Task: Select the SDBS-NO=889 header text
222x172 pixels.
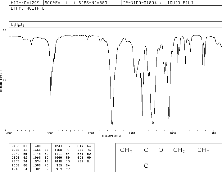Action: tap(93, 3)
